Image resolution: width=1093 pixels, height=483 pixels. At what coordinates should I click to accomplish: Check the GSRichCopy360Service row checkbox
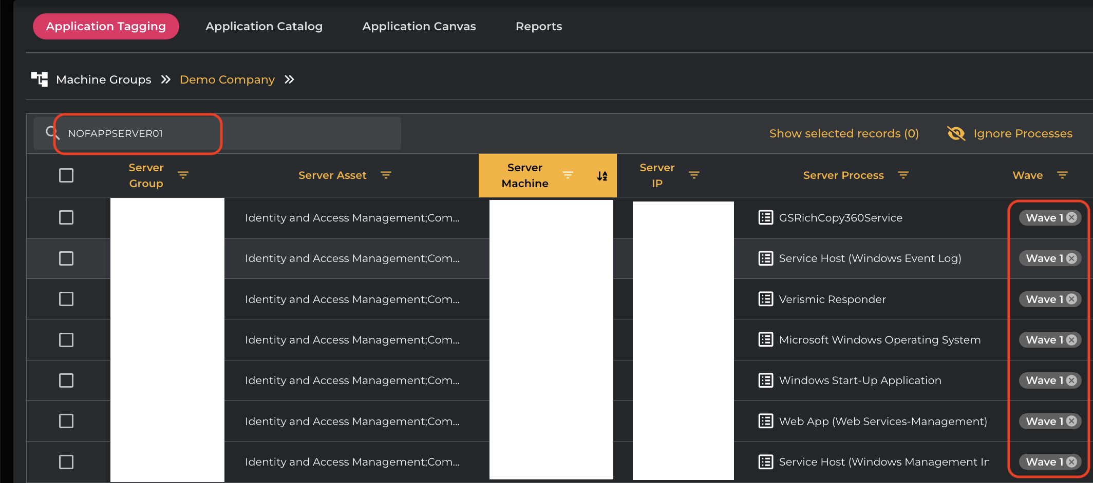(66, 217)
